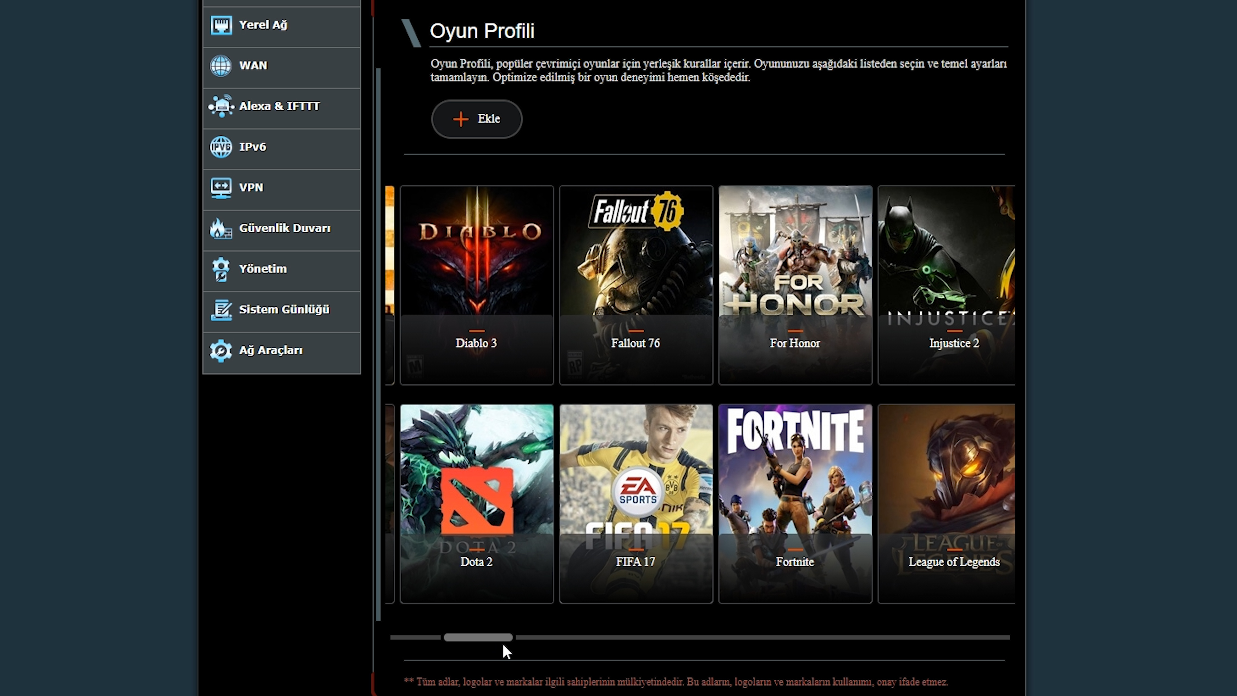Click the WAN globe icon
Image resolution: width=1237 pixels, height=696 pixels.
tap(221, 66)
